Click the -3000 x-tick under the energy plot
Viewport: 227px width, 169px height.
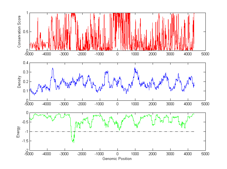point(64,154)
